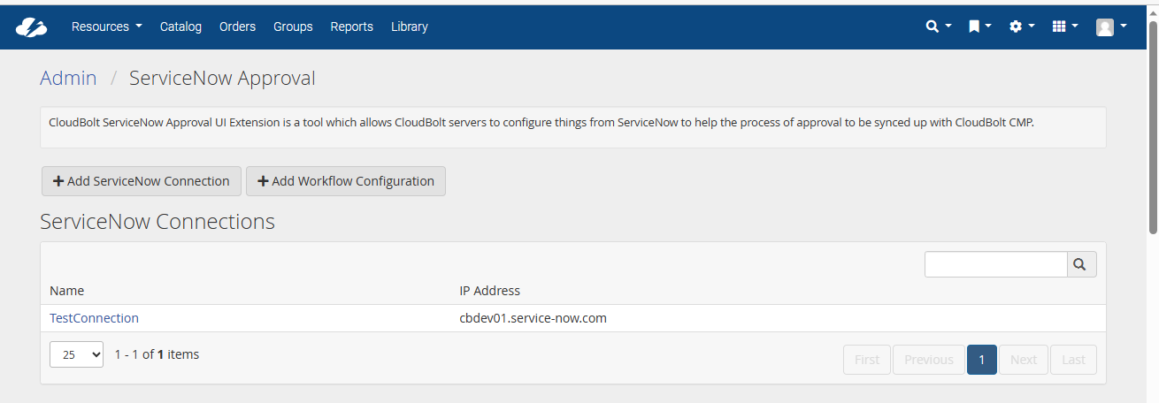1159x403 pixels.
Task: Click the magnifier button beside table search
Action: (x=1082, y=264)
